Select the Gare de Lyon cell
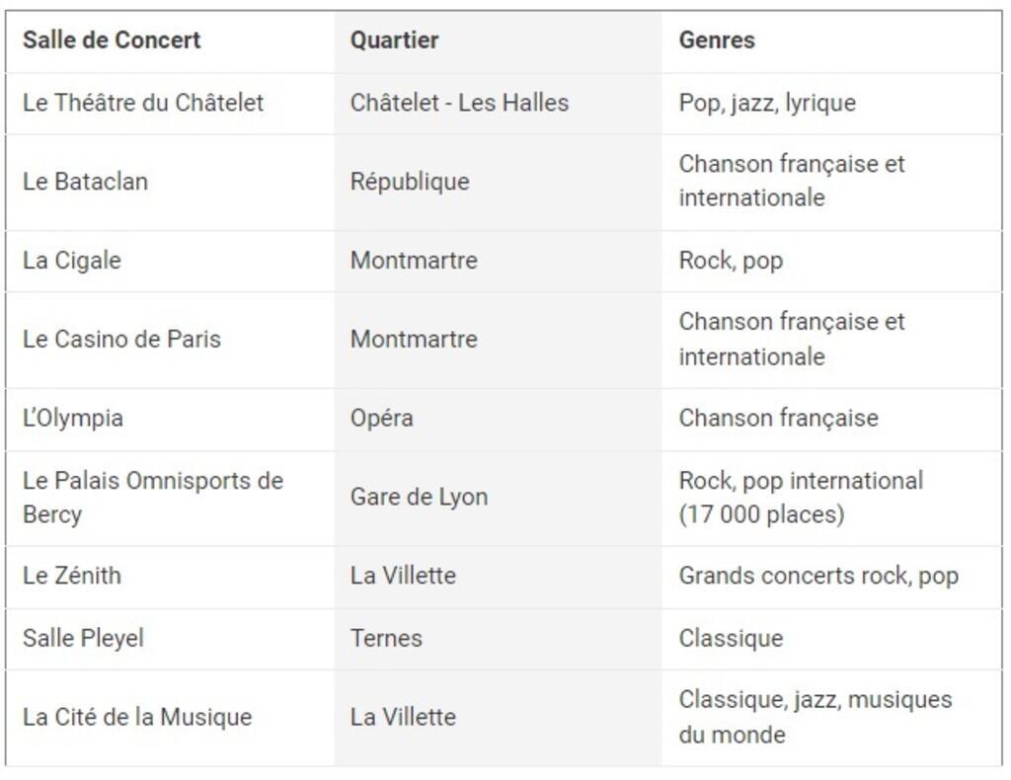 [498, 499]
